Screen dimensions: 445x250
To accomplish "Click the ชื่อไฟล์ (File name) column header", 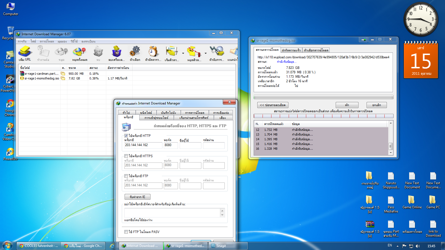I will click(39, 68).
